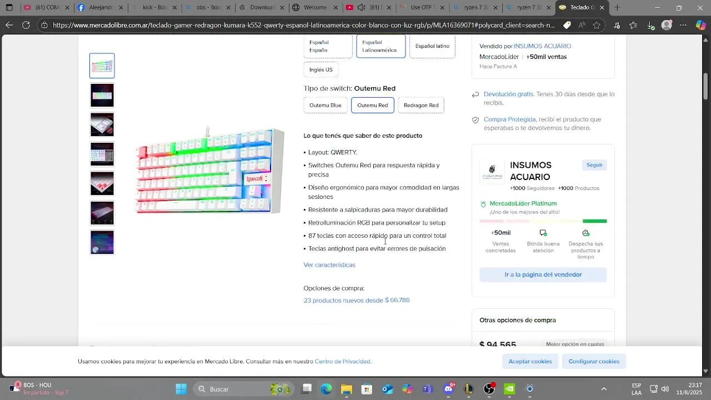The height and width of the screenshot is (400, 711).
Task: Open the Windows Start menu
Action: click(181, 389)
